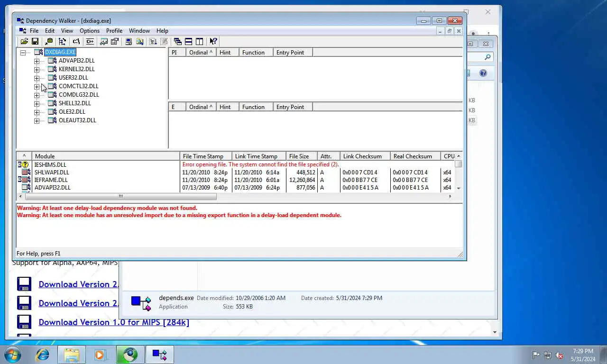The height and width of the screenshot is (364, 607).
Task: Expand the OLE32.DLL tree node
Action: [x=37, y=112]
